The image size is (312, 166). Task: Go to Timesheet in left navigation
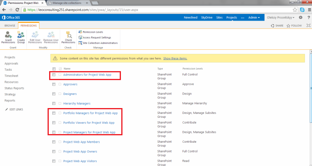pyautogui.click(x=11, y=76)
